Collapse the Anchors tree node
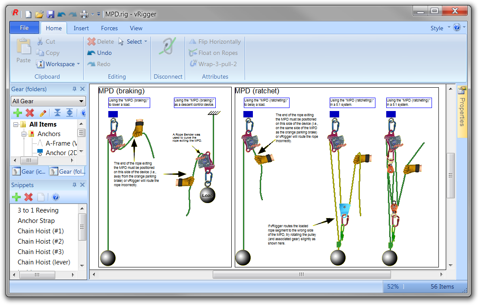 [x=25, y=134]
